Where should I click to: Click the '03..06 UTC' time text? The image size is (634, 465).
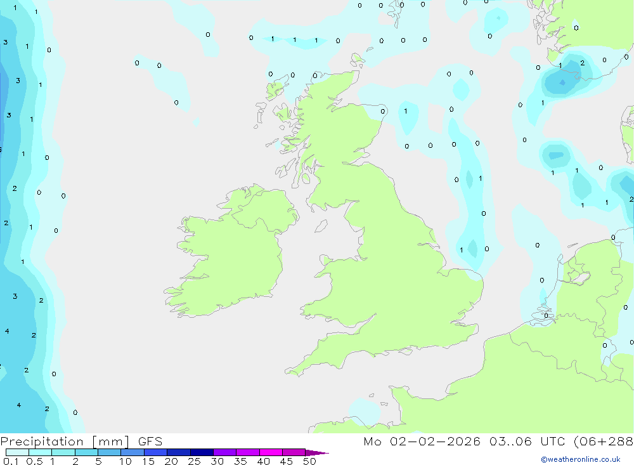tap(526, 442)
